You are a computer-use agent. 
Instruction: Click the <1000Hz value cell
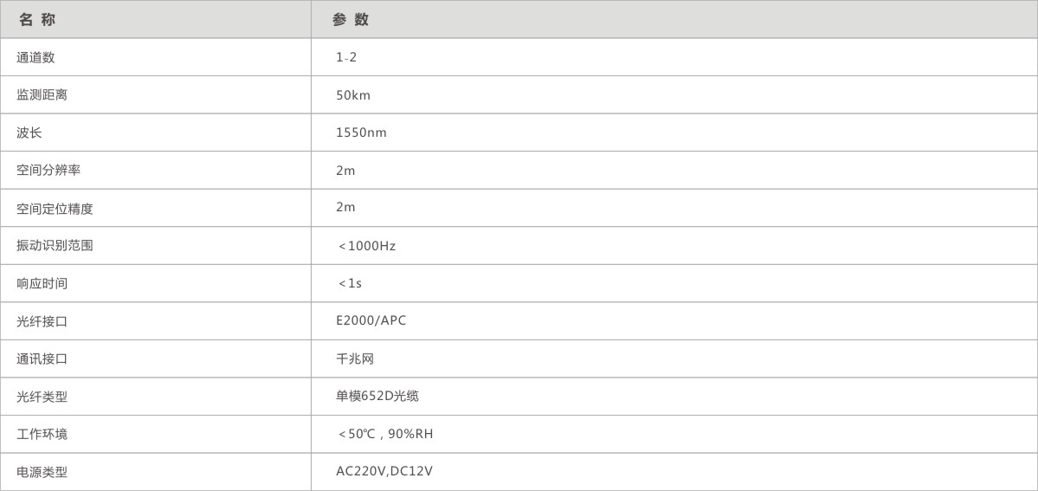click(x=367, y=246)
